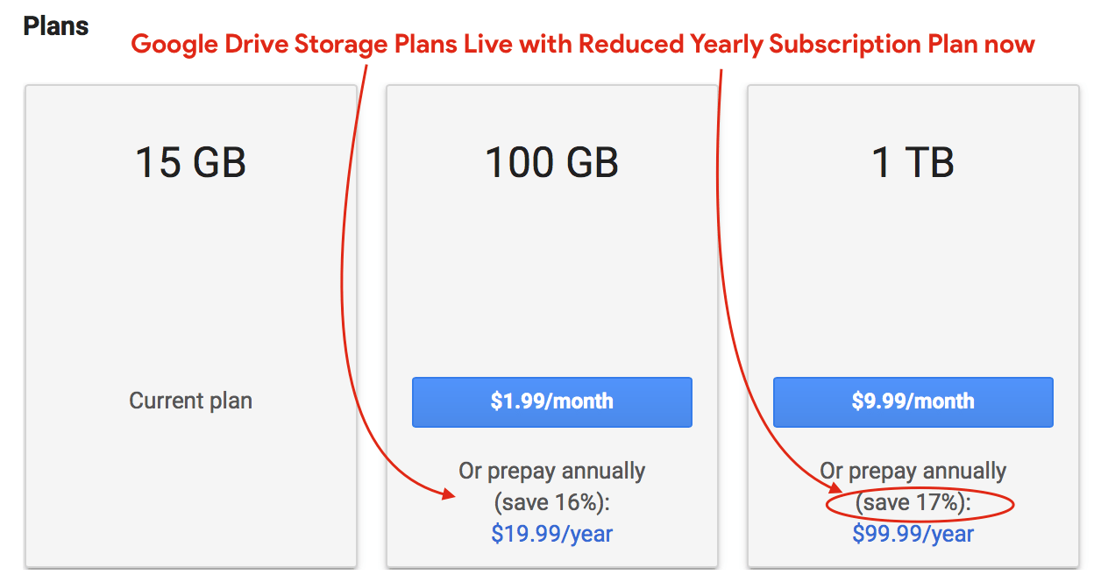Click the $9.99/month button for 1 TB
1101x582 pixels.
pos(913,401)
